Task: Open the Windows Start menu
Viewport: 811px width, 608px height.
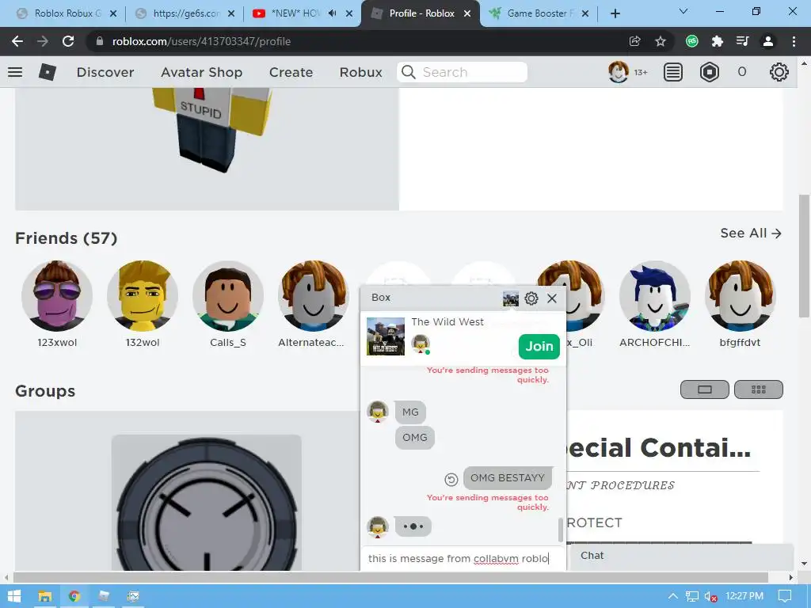Action: (x=14, y=596)
